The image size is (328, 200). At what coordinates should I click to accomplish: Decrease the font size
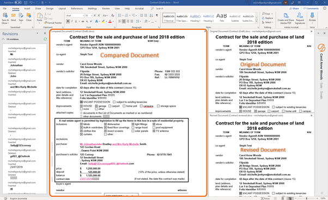click(99, 15)
